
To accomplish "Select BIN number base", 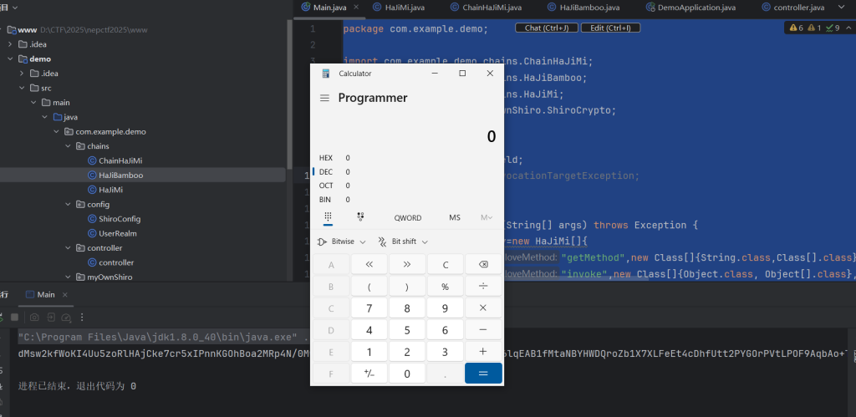I will click(x=325, y=200).
